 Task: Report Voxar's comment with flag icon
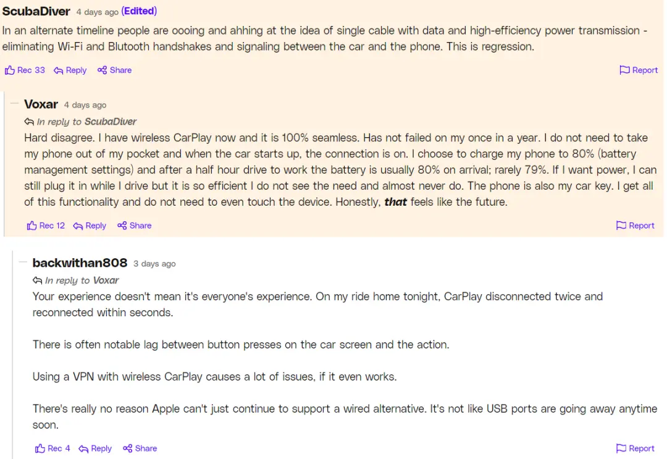coord(635,226)
